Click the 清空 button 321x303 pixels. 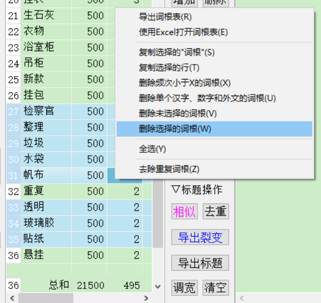(216, 288)
